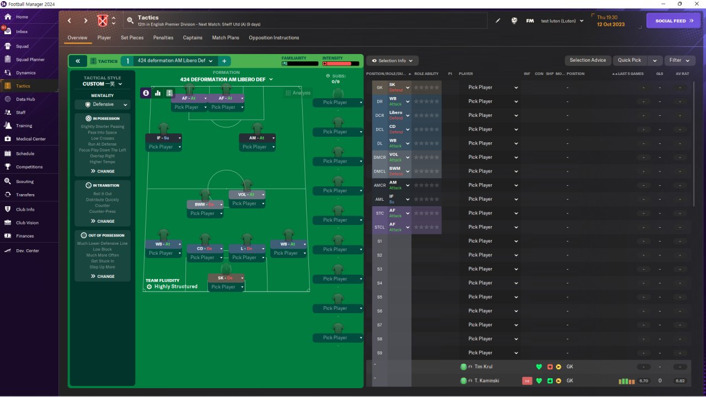
Task: Open the Tactical Style Custom dropdown
Action: pos(103,84)
